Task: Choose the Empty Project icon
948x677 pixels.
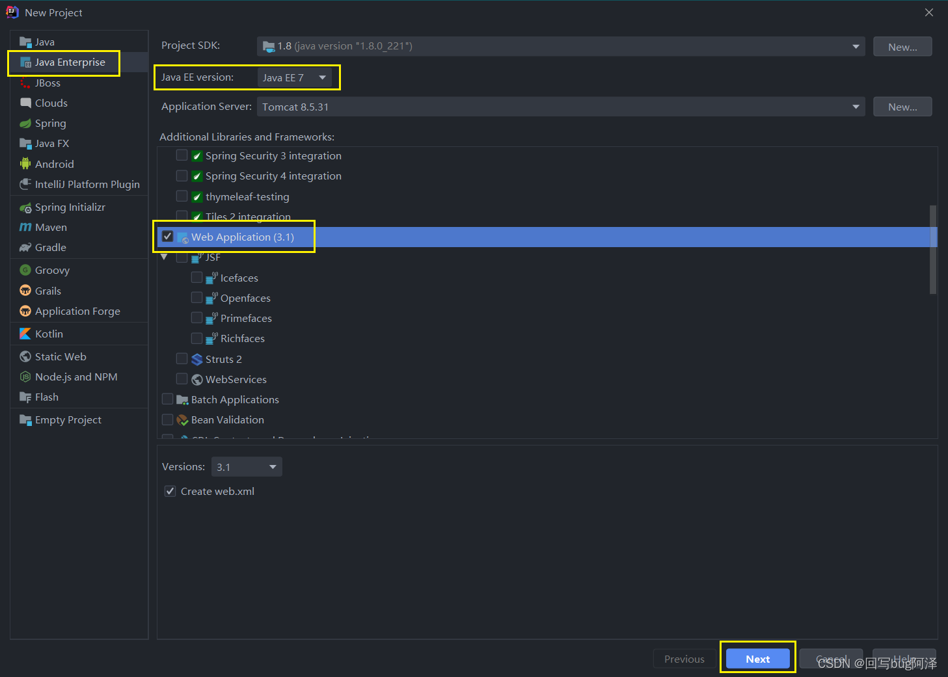Action: (x=25, y=420)
